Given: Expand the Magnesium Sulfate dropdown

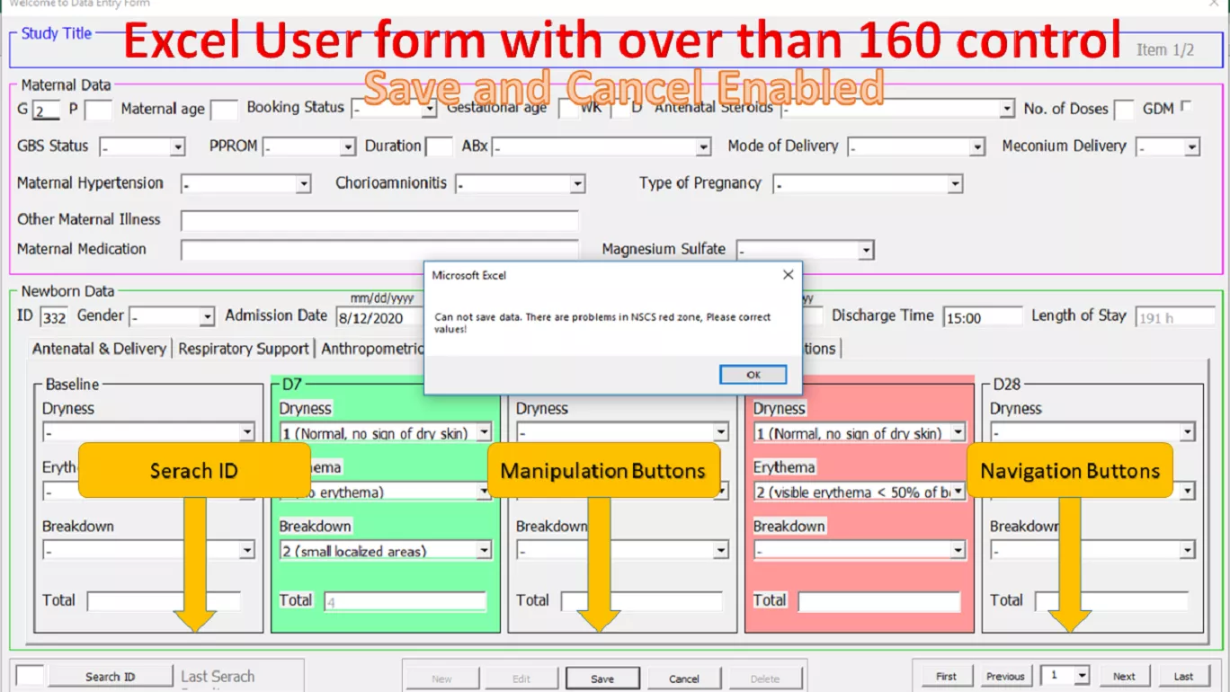Looking at the screenshot, I should (x=865, y=251).
